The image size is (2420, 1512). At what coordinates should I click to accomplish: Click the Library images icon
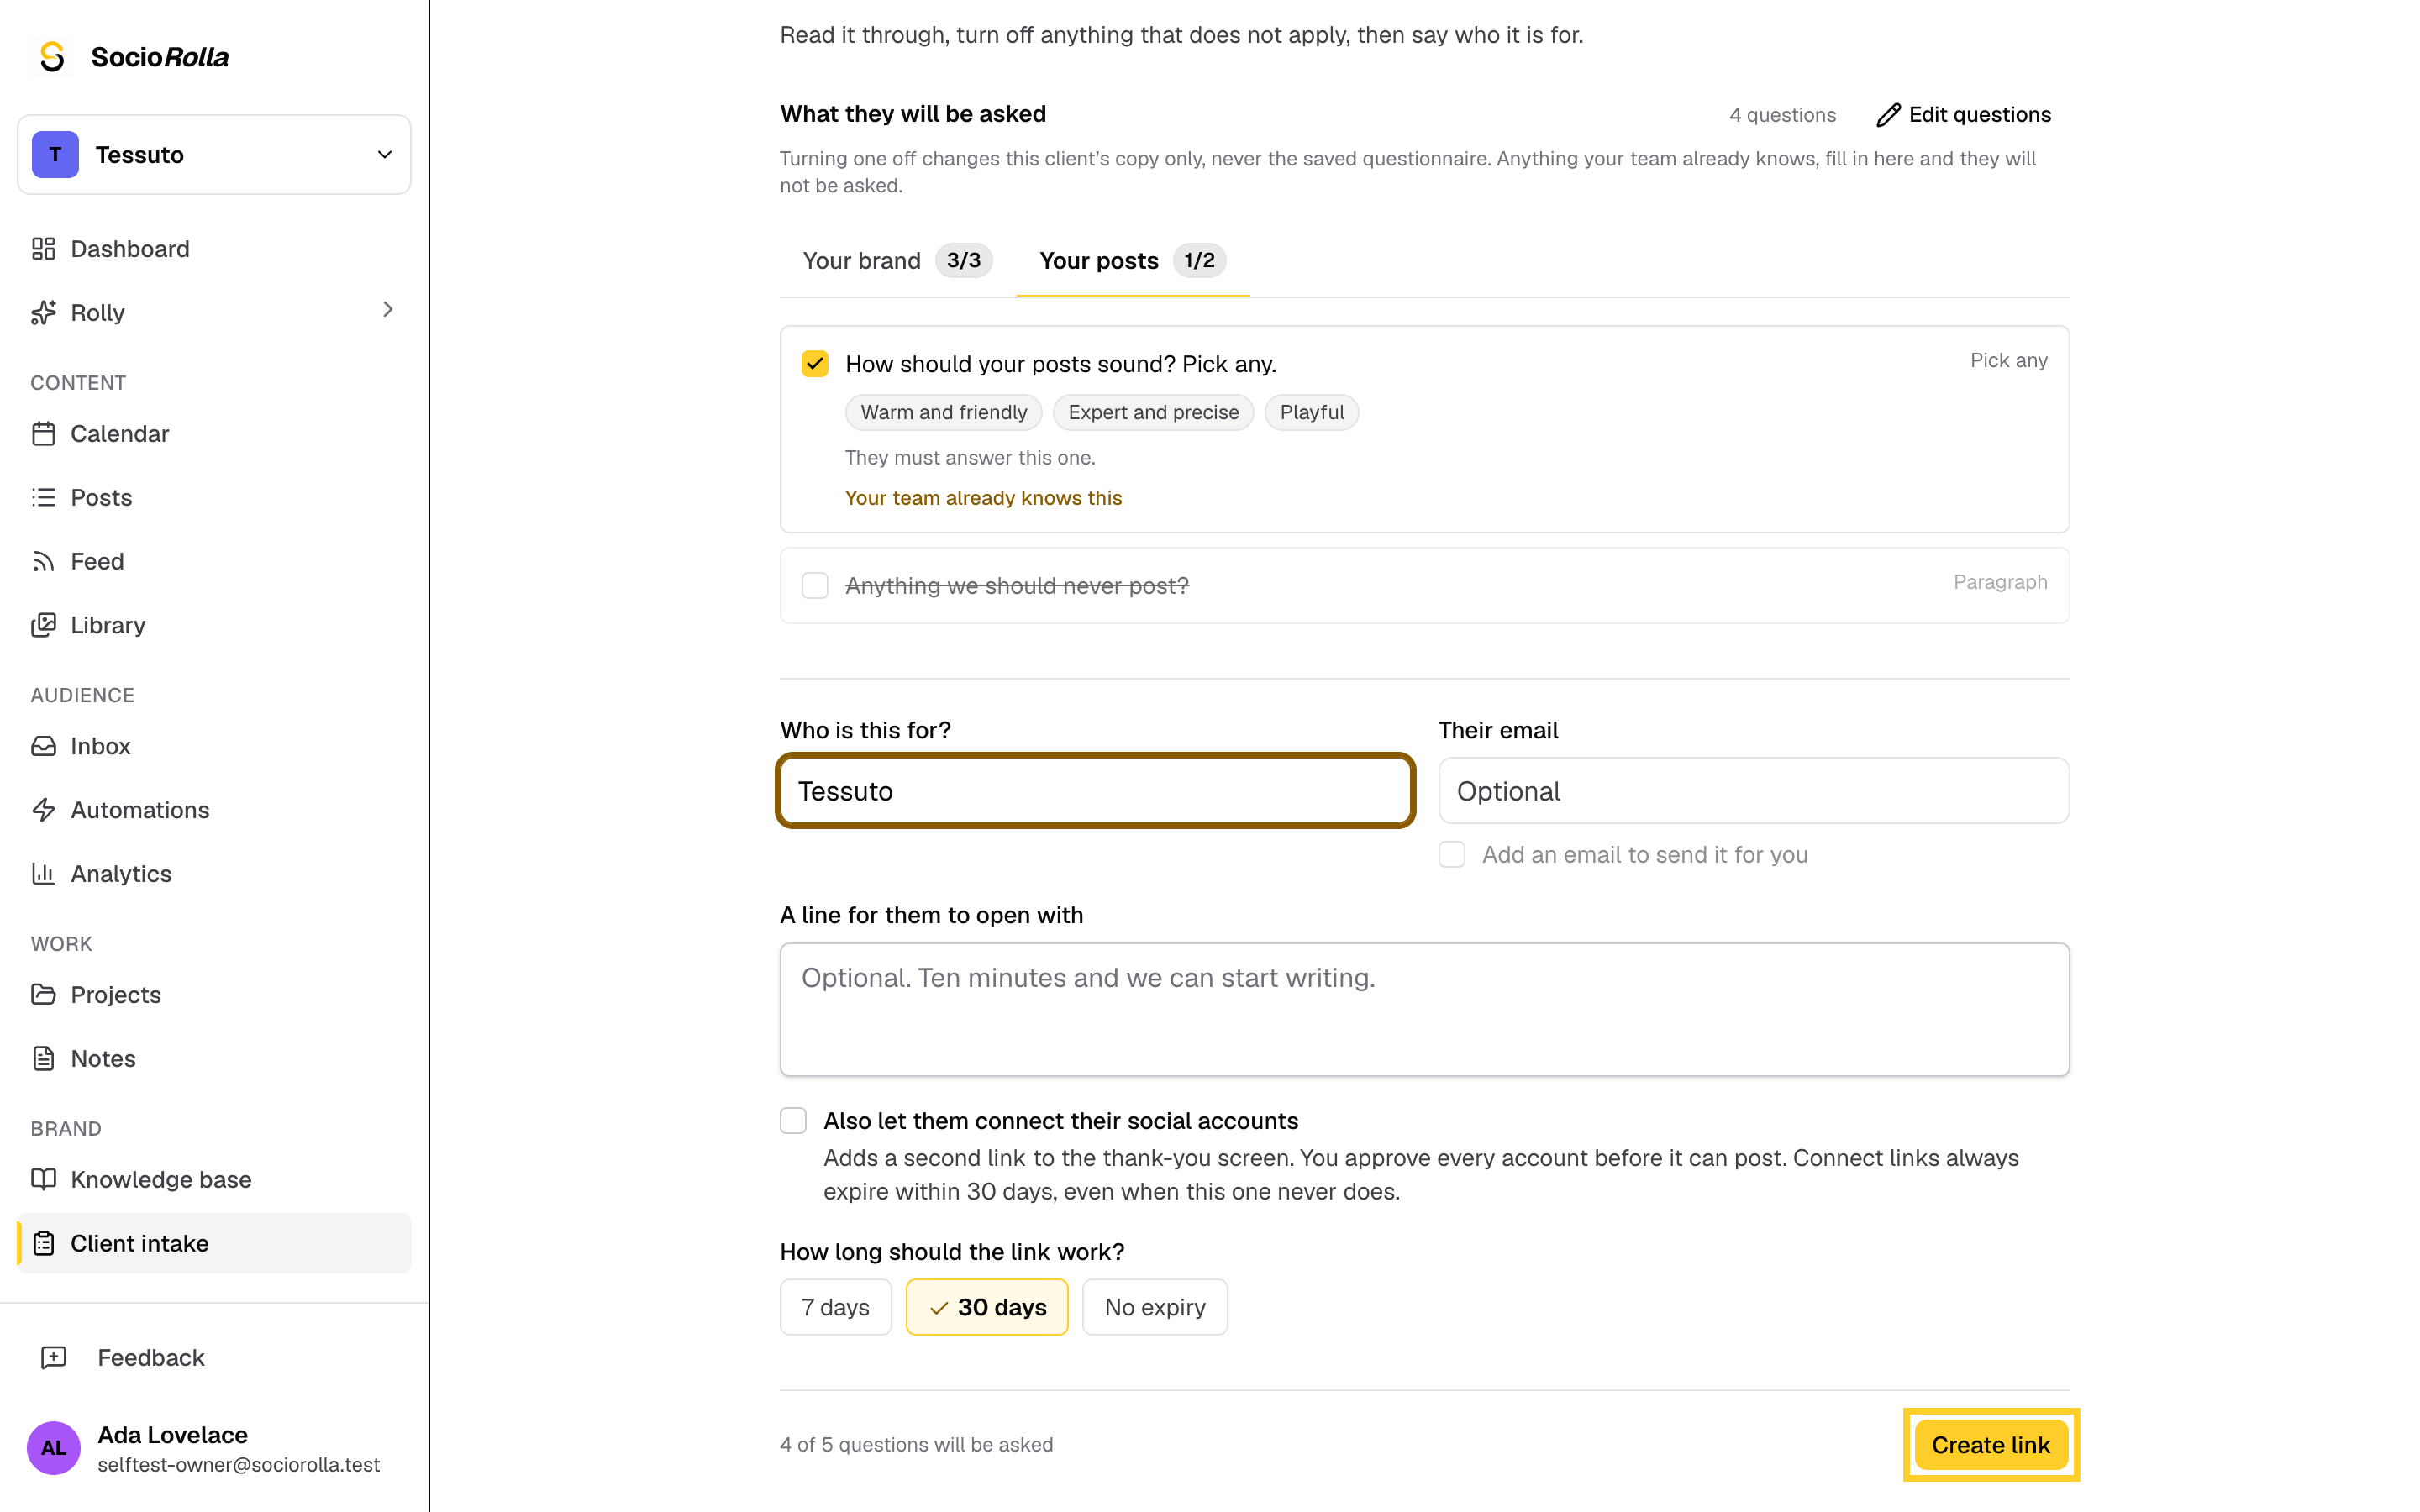click(x=43, y=626)
